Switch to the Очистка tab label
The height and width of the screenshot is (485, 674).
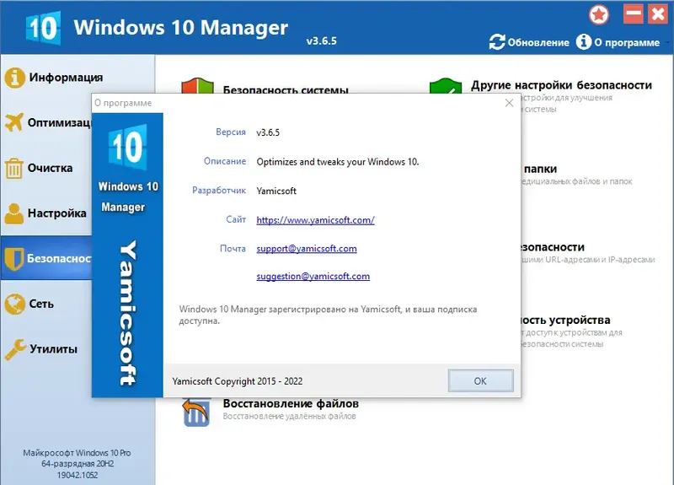click(50, 168)
